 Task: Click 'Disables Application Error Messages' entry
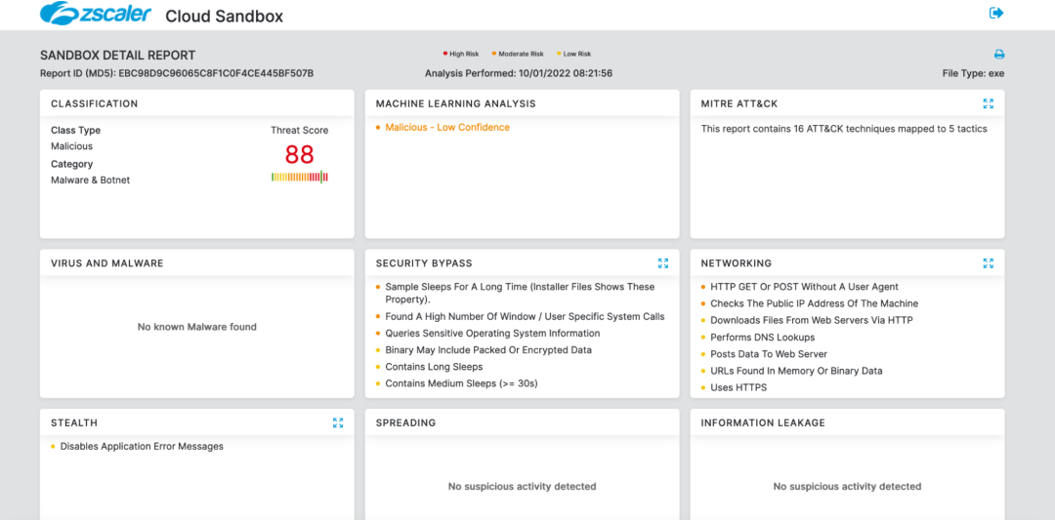(142, 447)
